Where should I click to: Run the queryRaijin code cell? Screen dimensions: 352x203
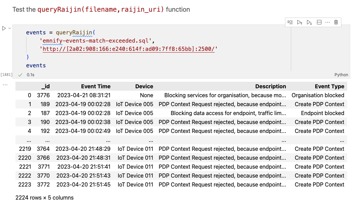click(4, 28)
